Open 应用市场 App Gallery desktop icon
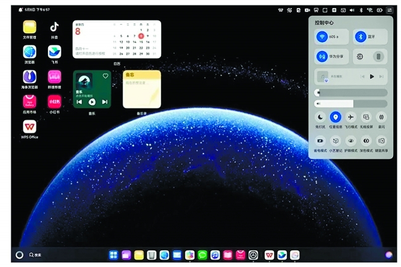The width and height of the screenshot is (401, 267). coord(30,102)
